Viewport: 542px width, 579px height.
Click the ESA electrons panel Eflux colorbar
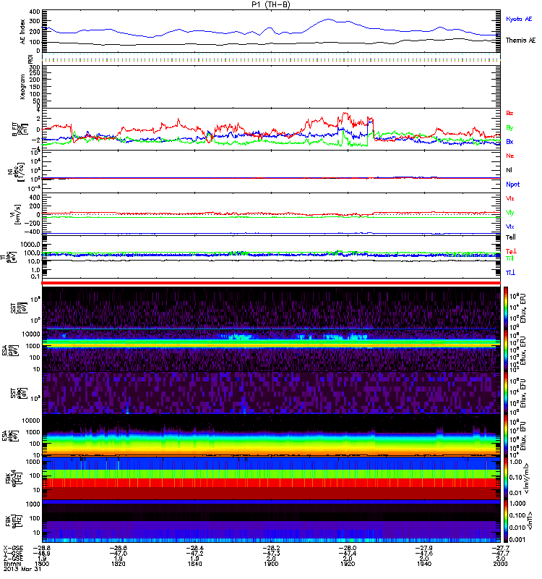click(506, 435)
